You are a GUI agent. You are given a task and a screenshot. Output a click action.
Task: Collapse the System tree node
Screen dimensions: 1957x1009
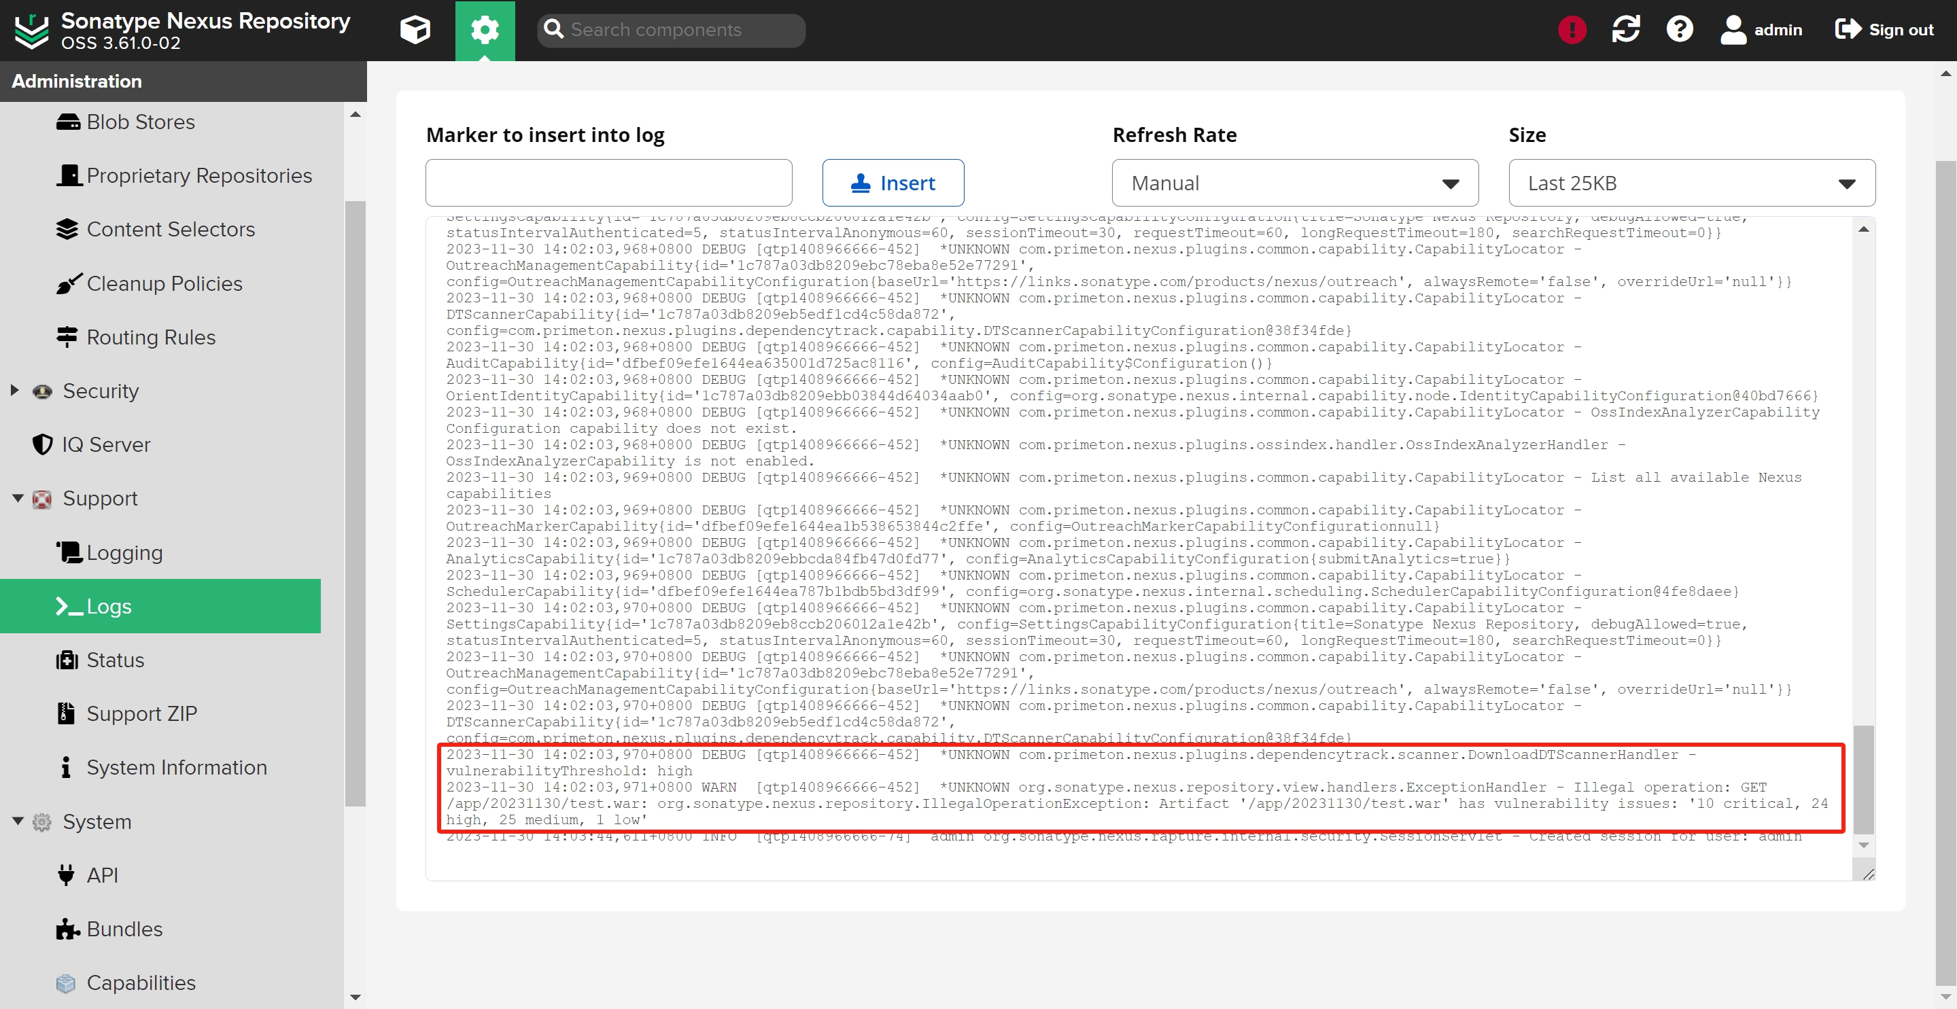click(x=18, y=821)
